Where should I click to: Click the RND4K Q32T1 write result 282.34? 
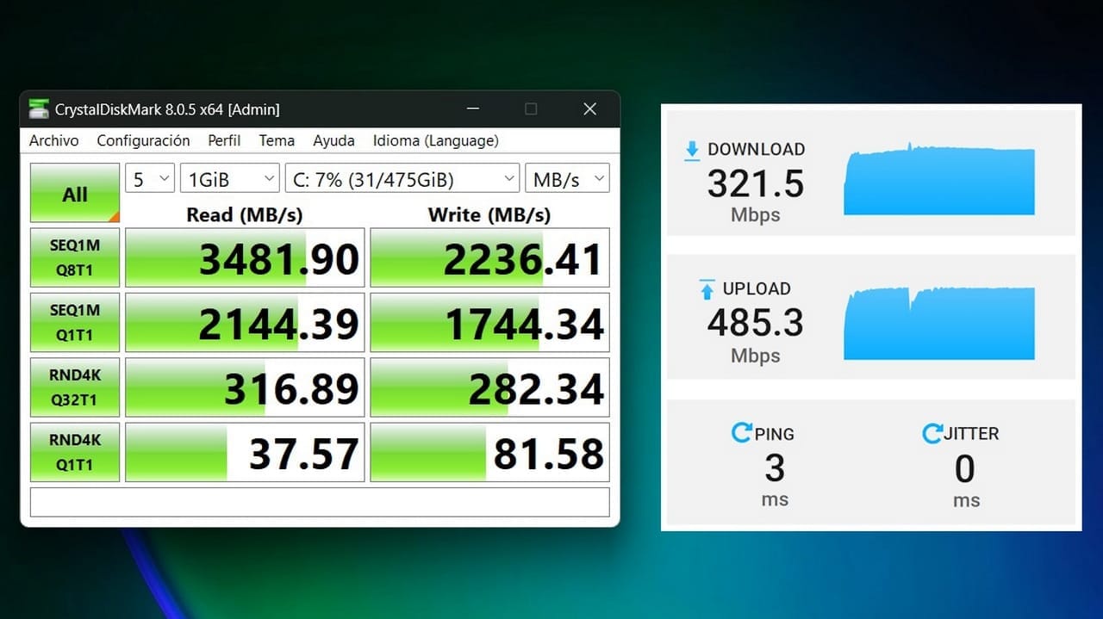(489, 387)
